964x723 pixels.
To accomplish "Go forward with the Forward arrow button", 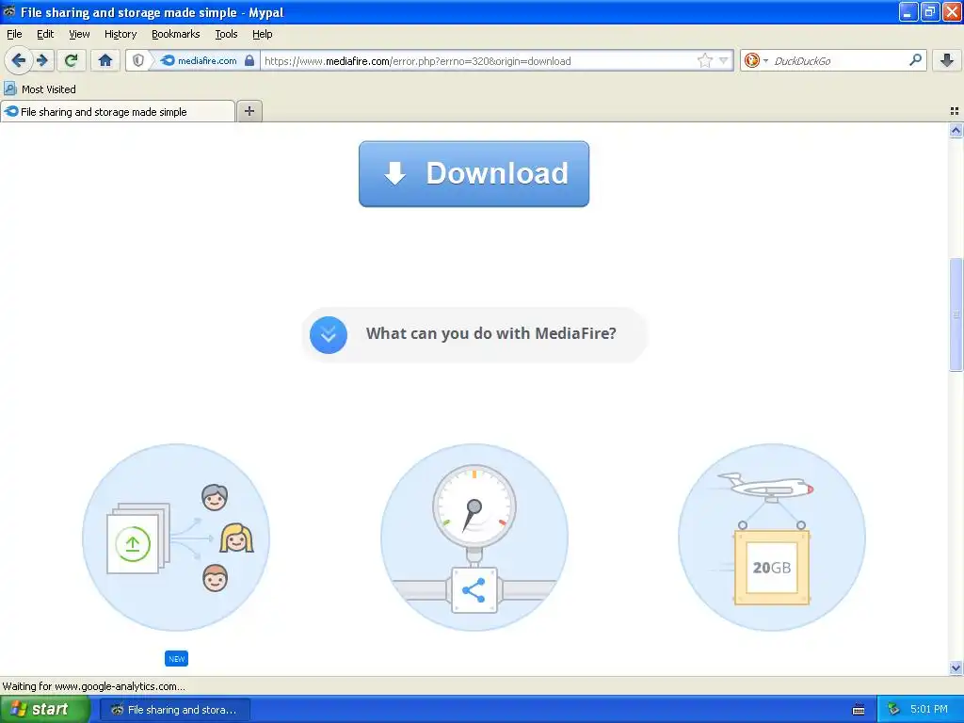I will [x=42, y=60].
